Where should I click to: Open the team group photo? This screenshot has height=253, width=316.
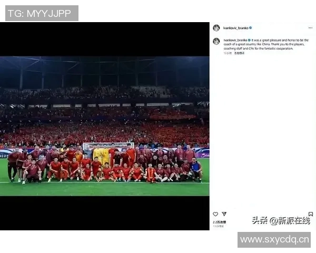click(105, 126)
